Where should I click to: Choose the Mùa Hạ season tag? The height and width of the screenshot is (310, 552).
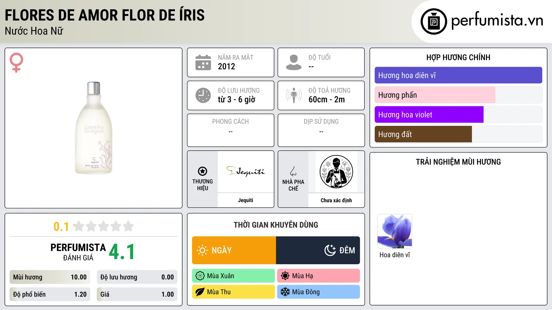click(319, 276)
